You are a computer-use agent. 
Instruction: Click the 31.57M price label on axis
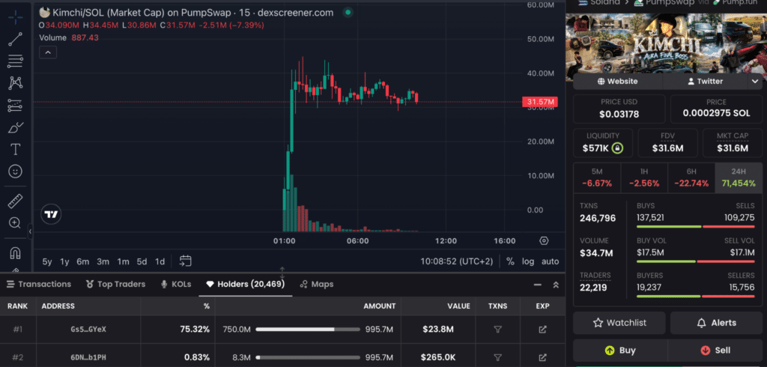[x=540, y=102]
